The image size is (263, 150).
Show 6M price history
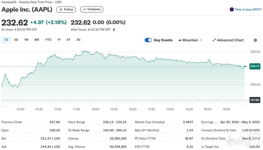click(37, 40)
